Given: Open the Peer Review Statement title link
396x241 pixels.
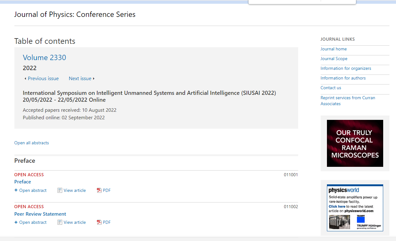Looking at the screenshot, I should coord(40,214).
